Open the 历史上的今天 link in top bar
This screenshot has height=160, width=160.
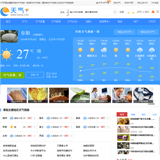[x=142, y=3]
